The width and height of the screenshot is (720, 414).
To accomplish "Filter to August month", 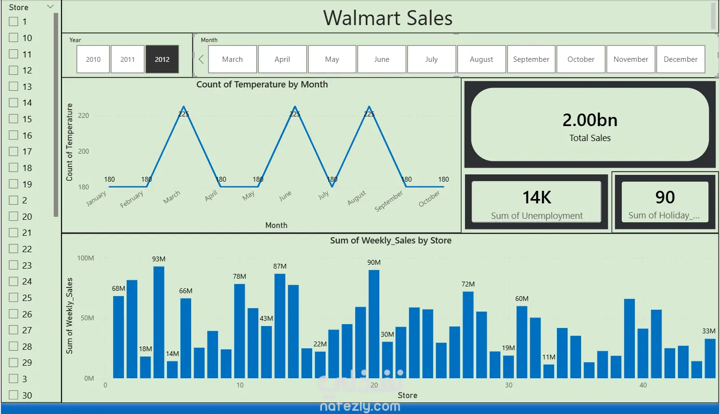I will pos(481,59).
